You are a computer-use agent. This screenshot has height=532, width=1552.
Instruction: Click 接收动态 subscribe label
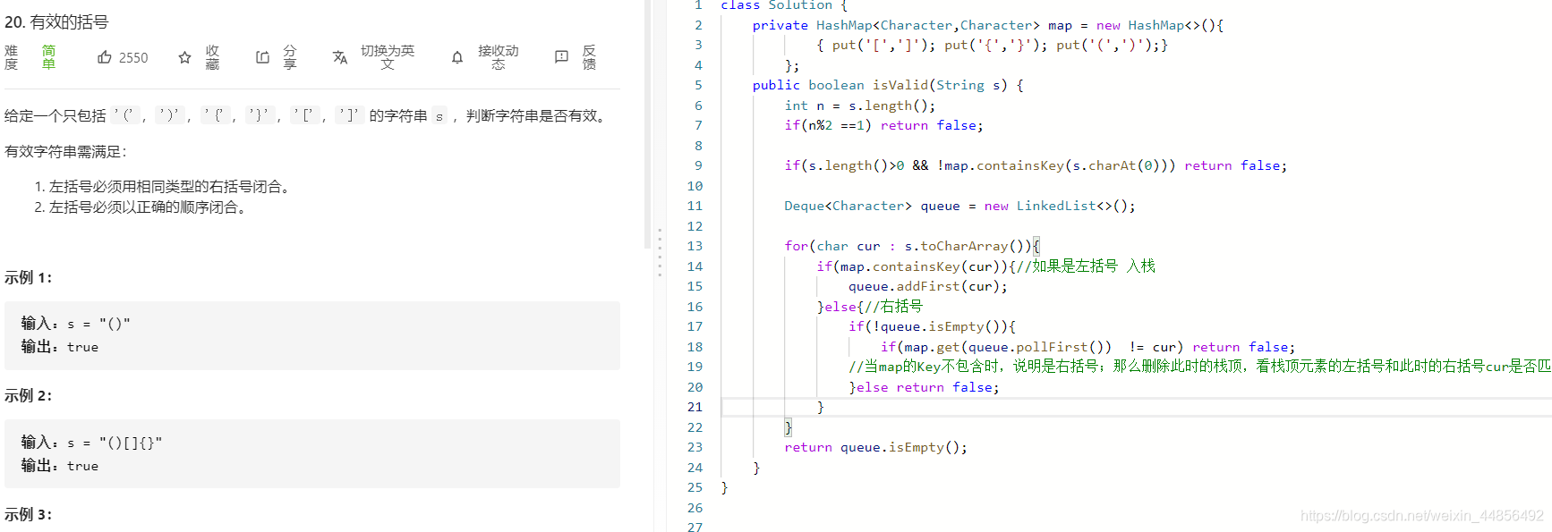pyautogui.click(x=499, y=57)
